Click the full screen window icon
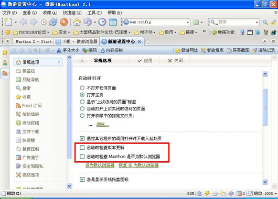 (113, 22)
